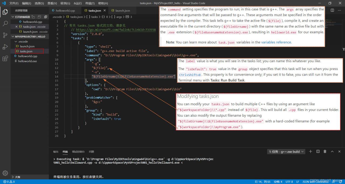Change end-of-line sequence LF
The image size is (345, 184).
298,182
